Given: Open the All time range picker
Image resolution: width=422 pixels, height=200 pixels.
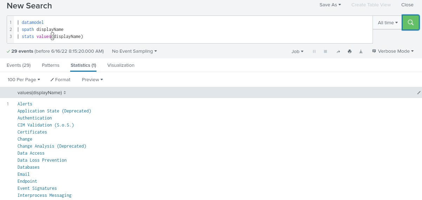Looking at the screenshot, I should coord(388,22).
